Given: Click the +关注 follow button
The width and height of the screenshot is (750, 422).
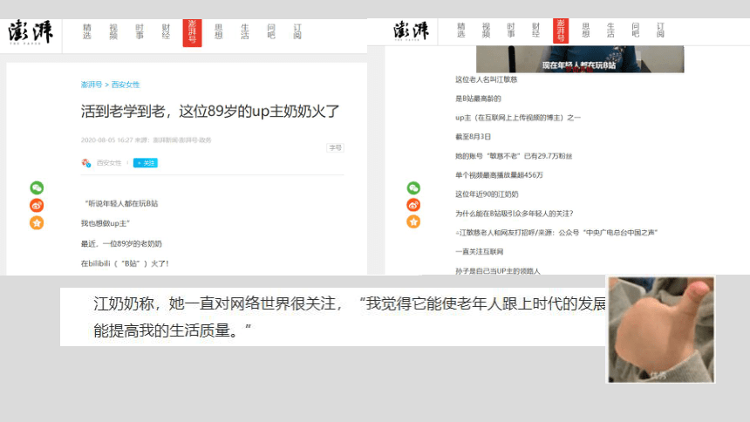Looking at the screenshot, I should click(x=146, y=163).
